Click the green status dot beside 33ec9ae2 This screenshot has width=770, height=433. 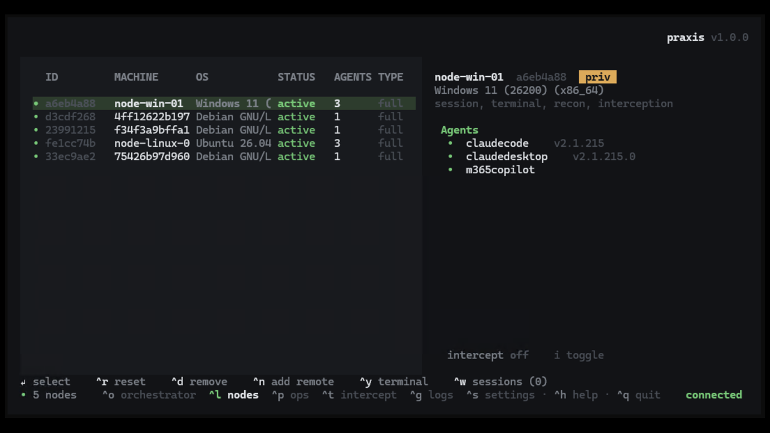(x=36, y=156)
